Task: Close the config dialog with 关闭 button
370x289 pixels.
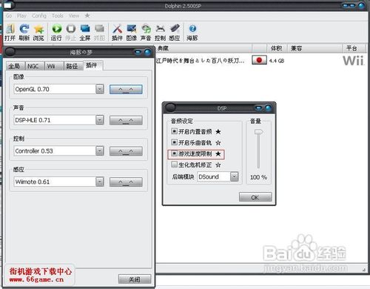Action: (135, 279)
